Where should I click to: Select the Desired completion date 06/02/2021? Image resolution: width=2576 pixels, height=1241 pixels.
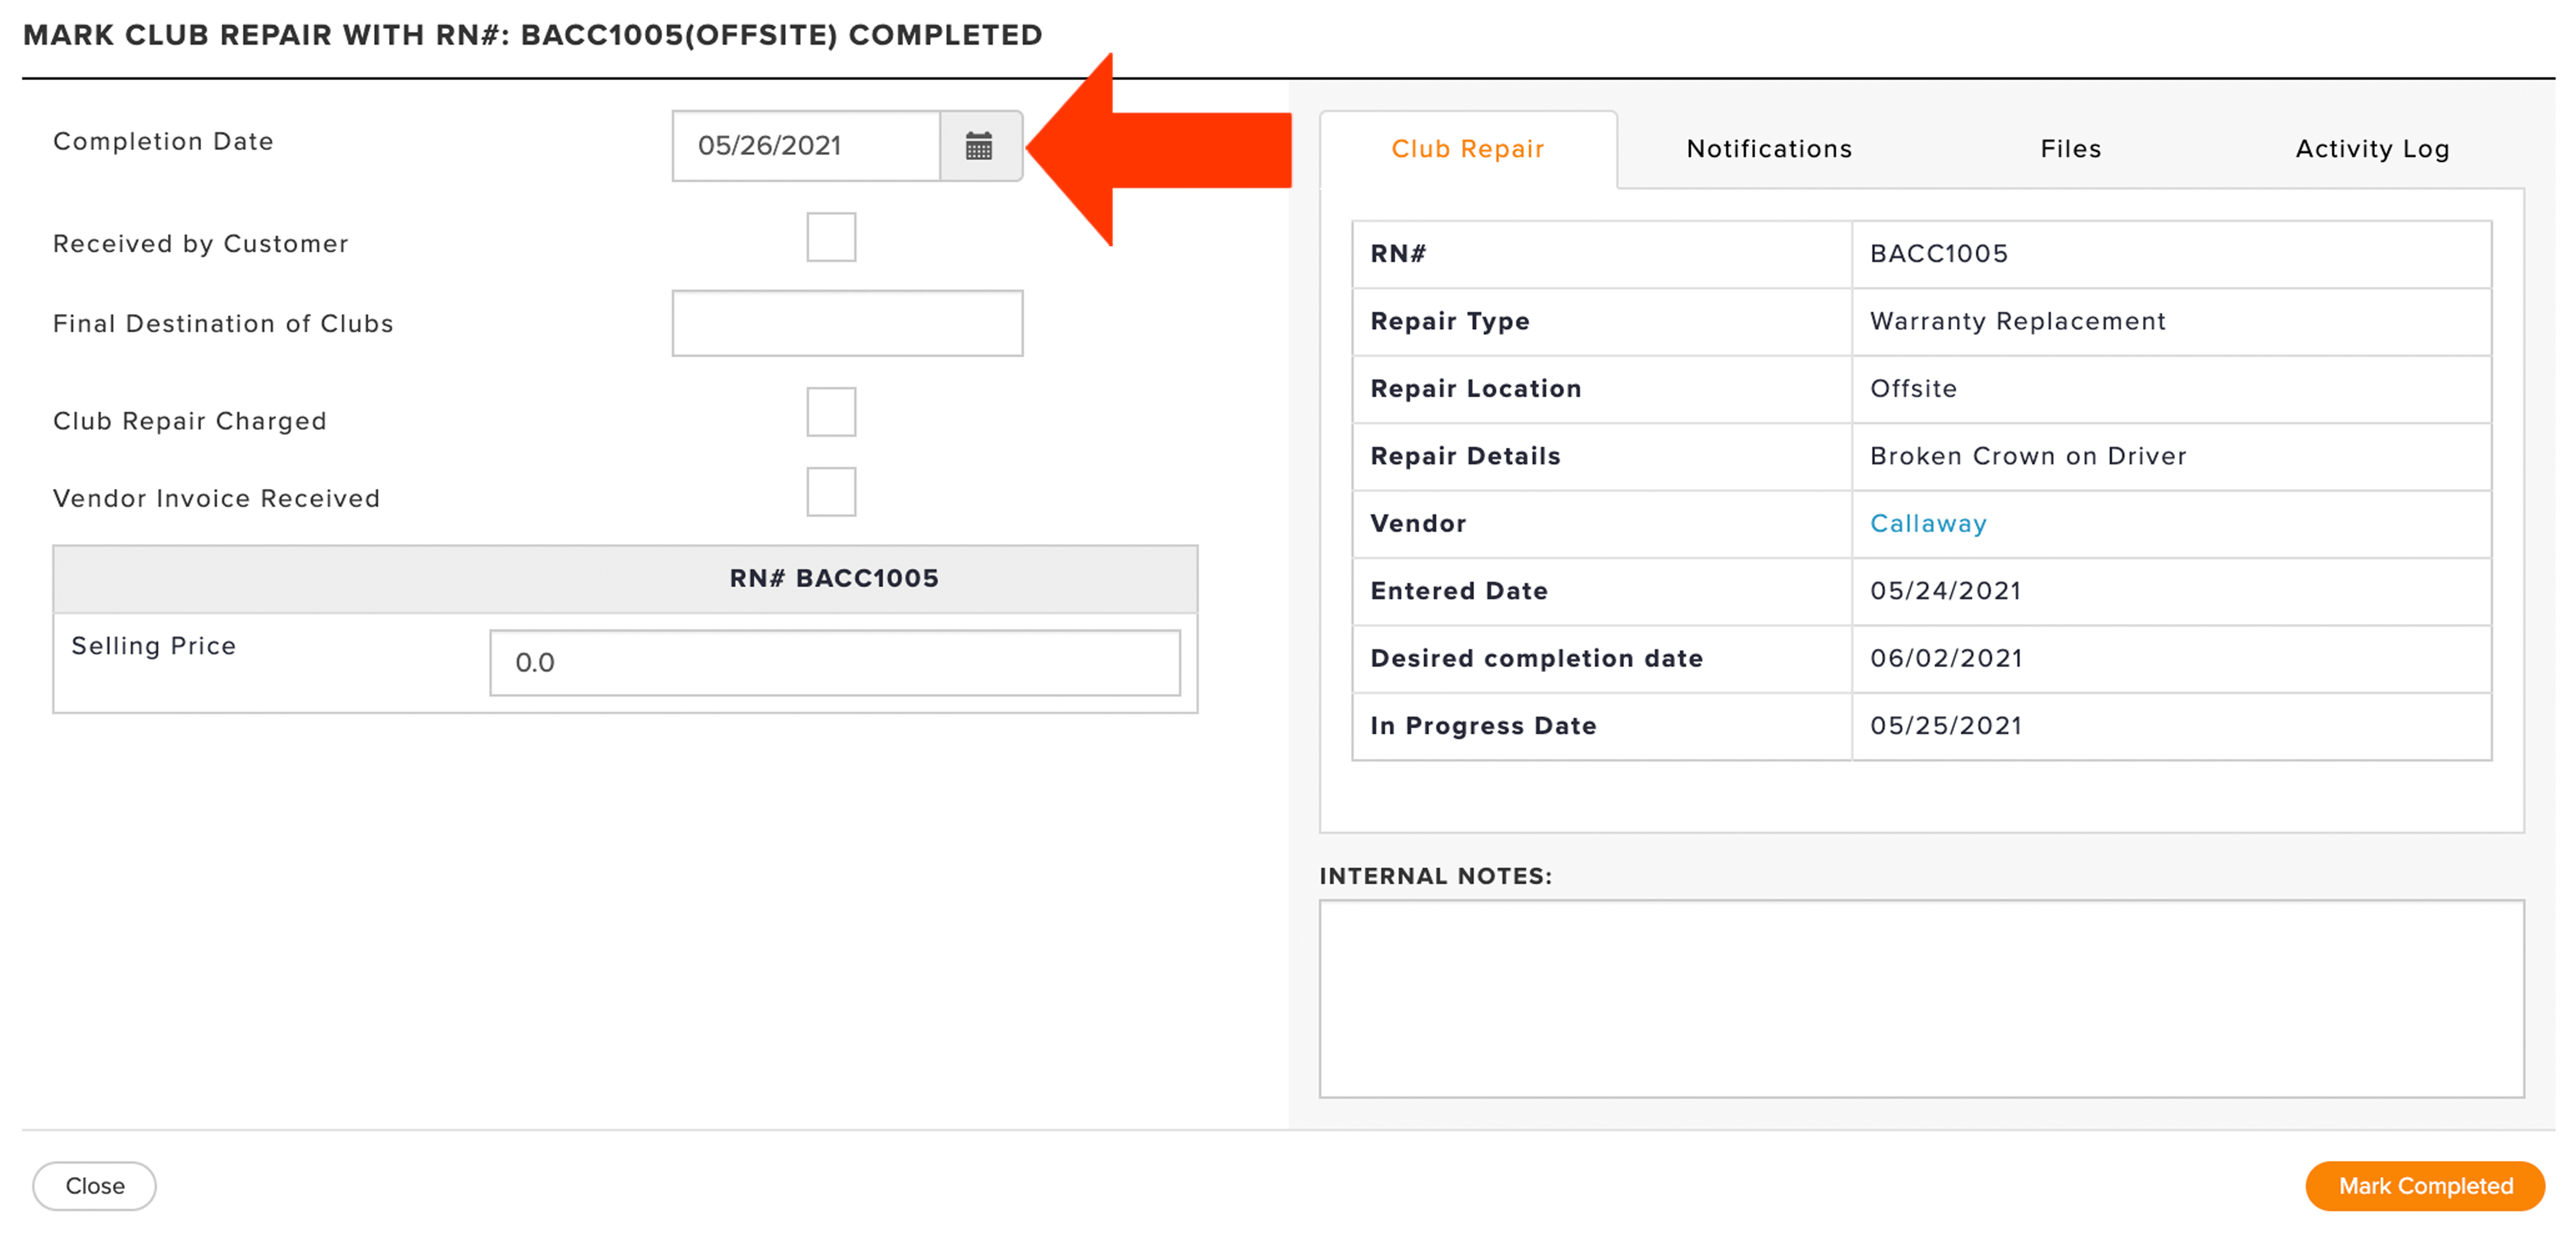[x=1946, y=658]
